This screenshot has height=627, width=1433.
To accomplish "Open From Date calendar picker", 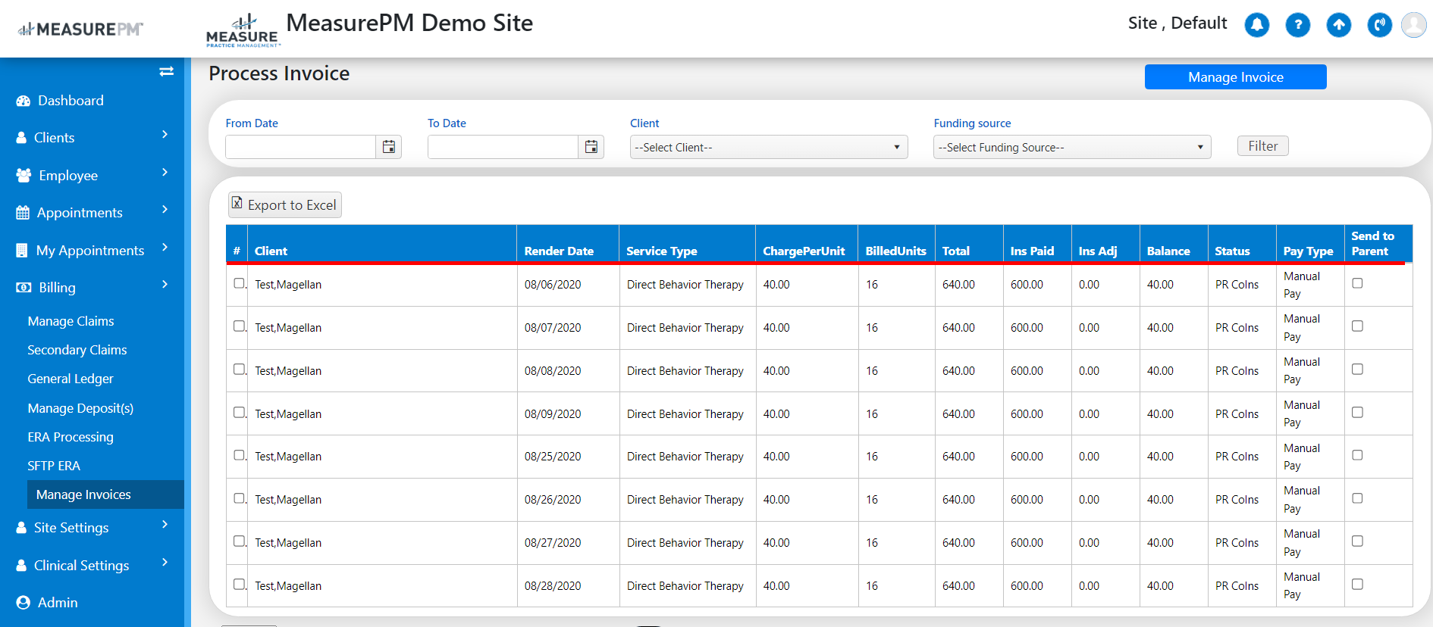I will (x=389, y=147).
